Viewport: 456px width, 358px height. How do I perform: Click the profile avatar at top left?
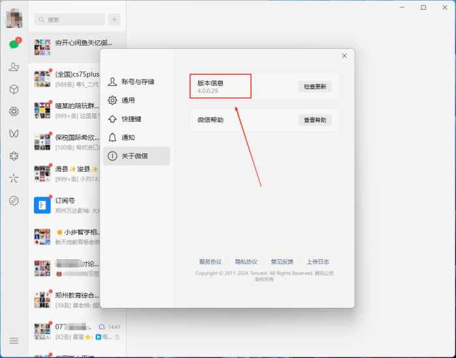[14, 18]
